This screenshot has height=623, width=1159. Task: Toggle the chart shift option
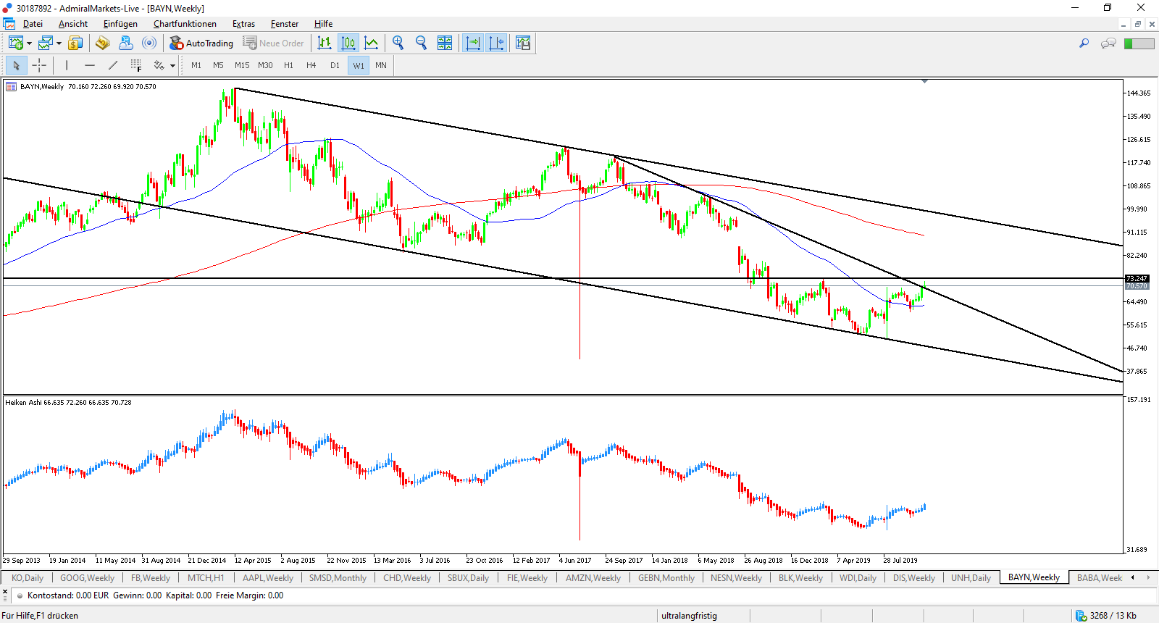pyautogui.click(x=496, y=43)
